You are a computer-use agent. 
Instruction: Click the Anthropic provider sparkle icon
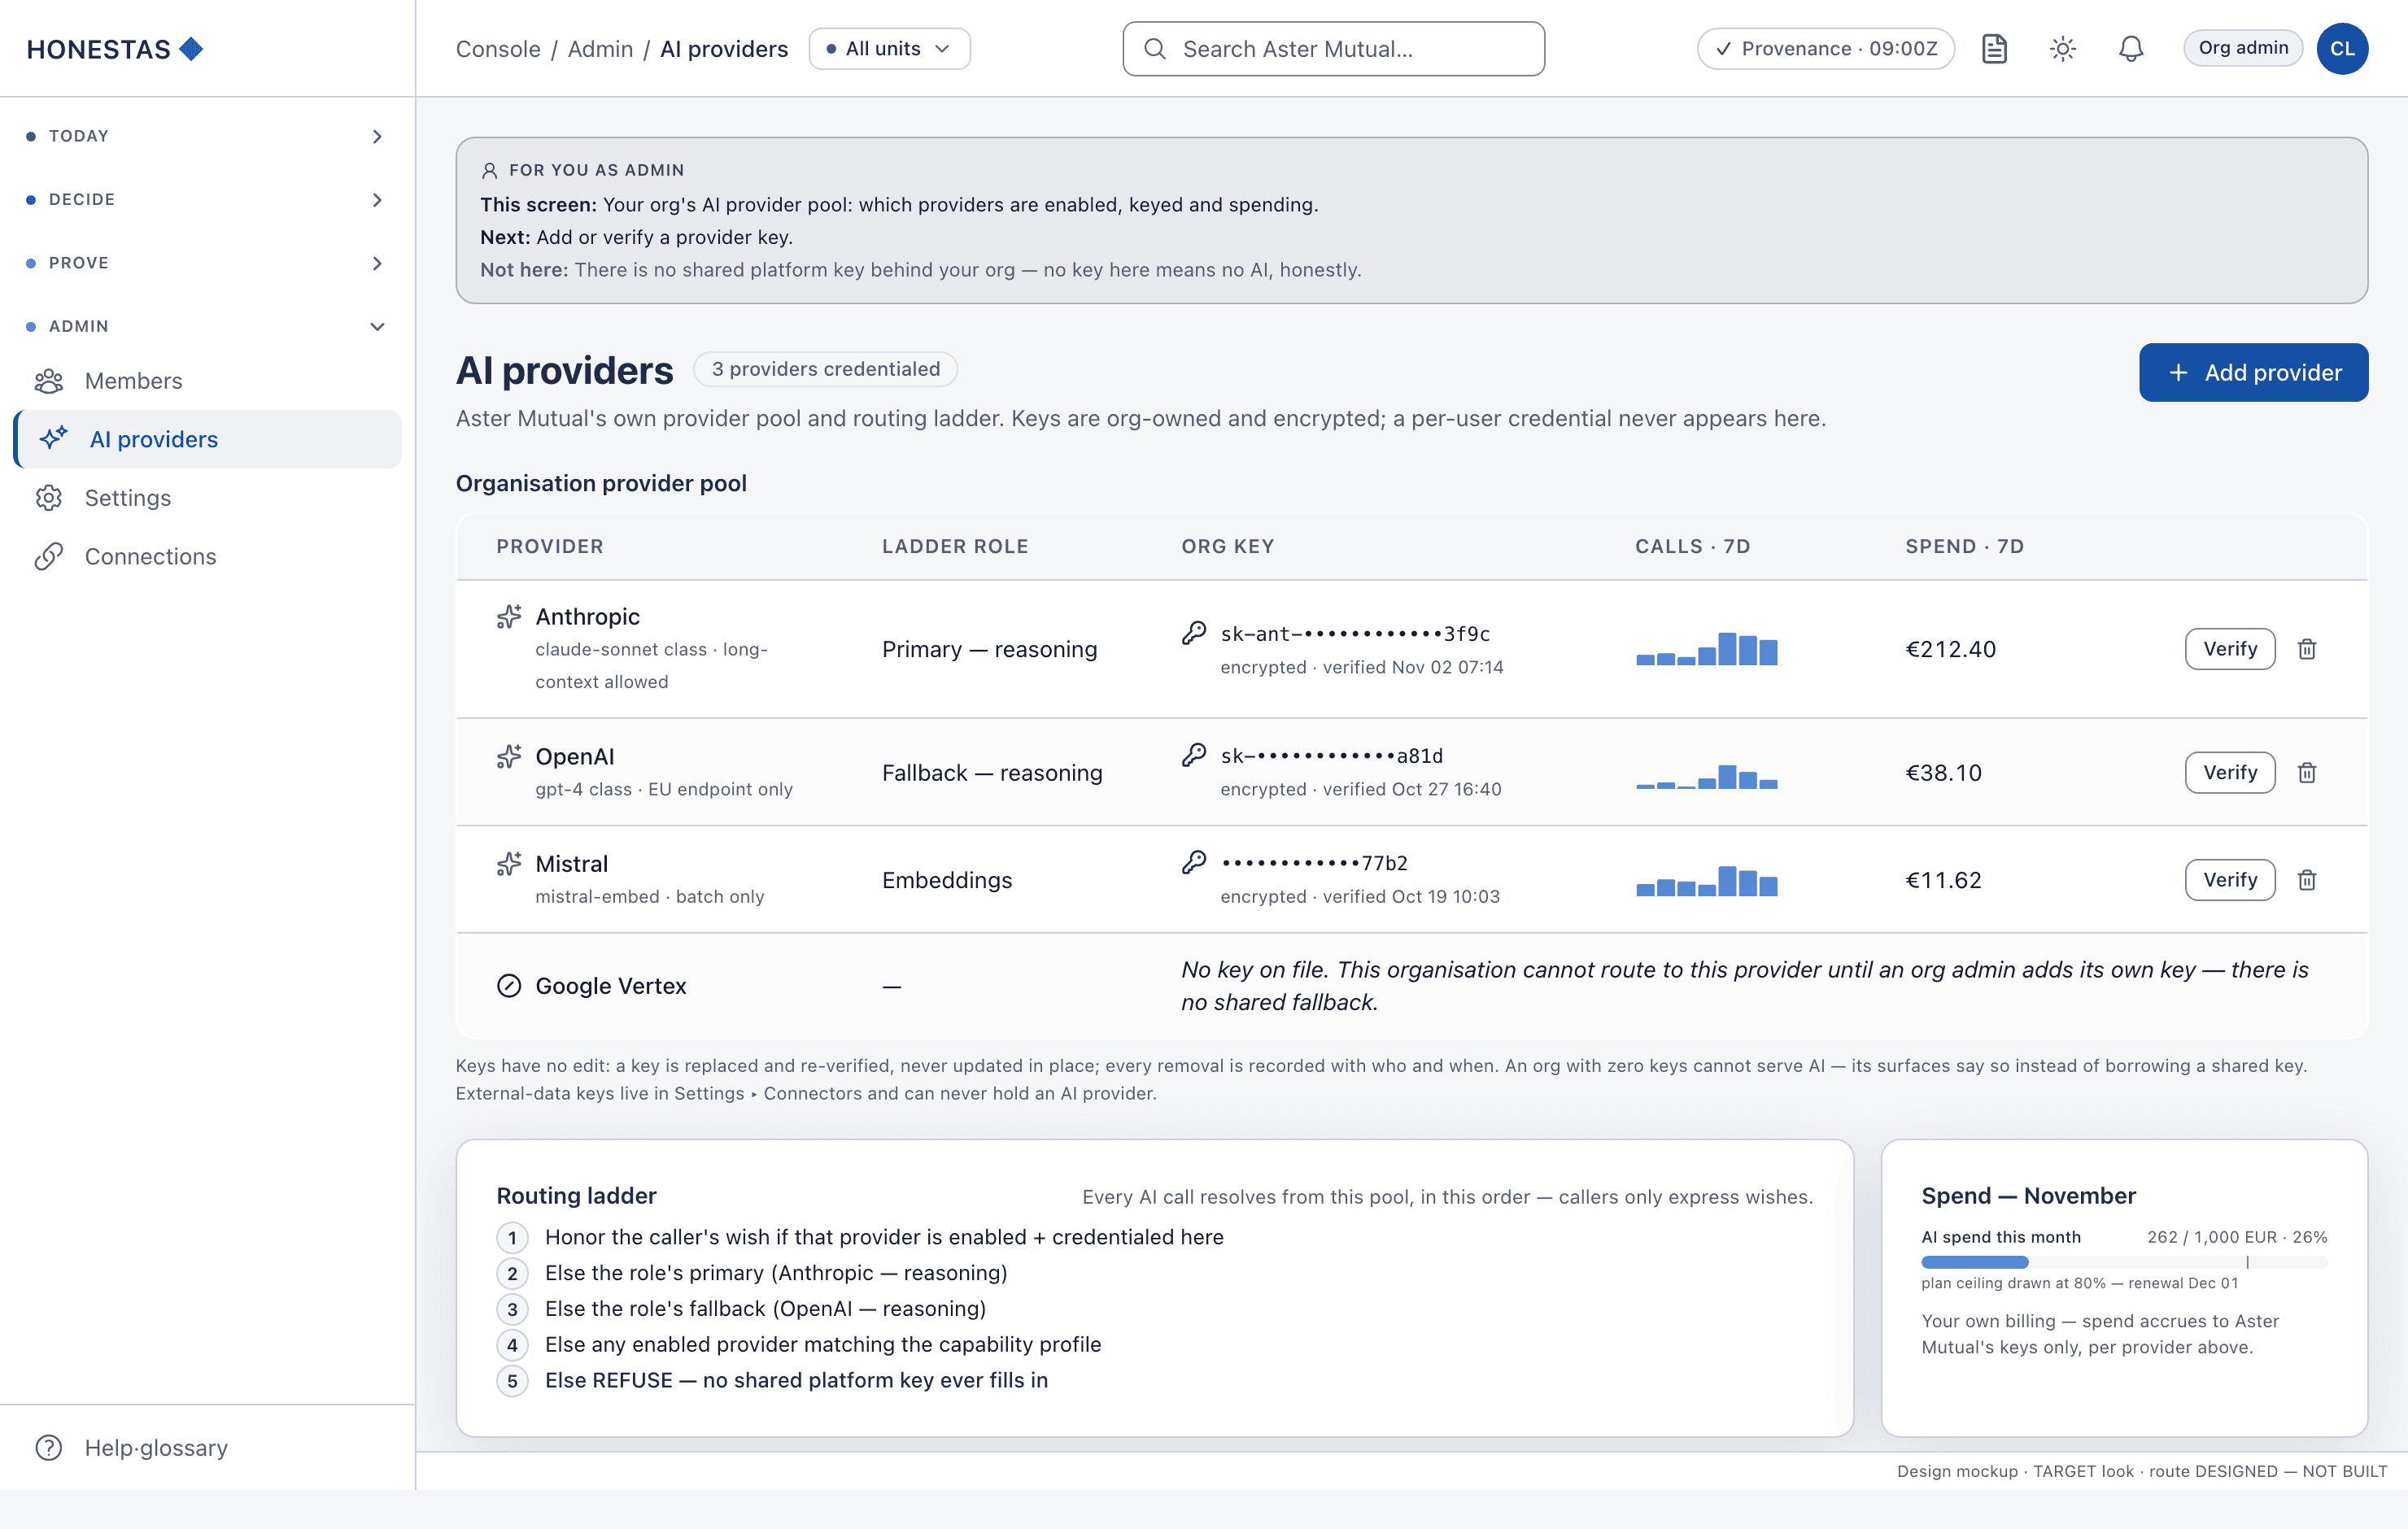pyautogui.click(x=509, y=616)
